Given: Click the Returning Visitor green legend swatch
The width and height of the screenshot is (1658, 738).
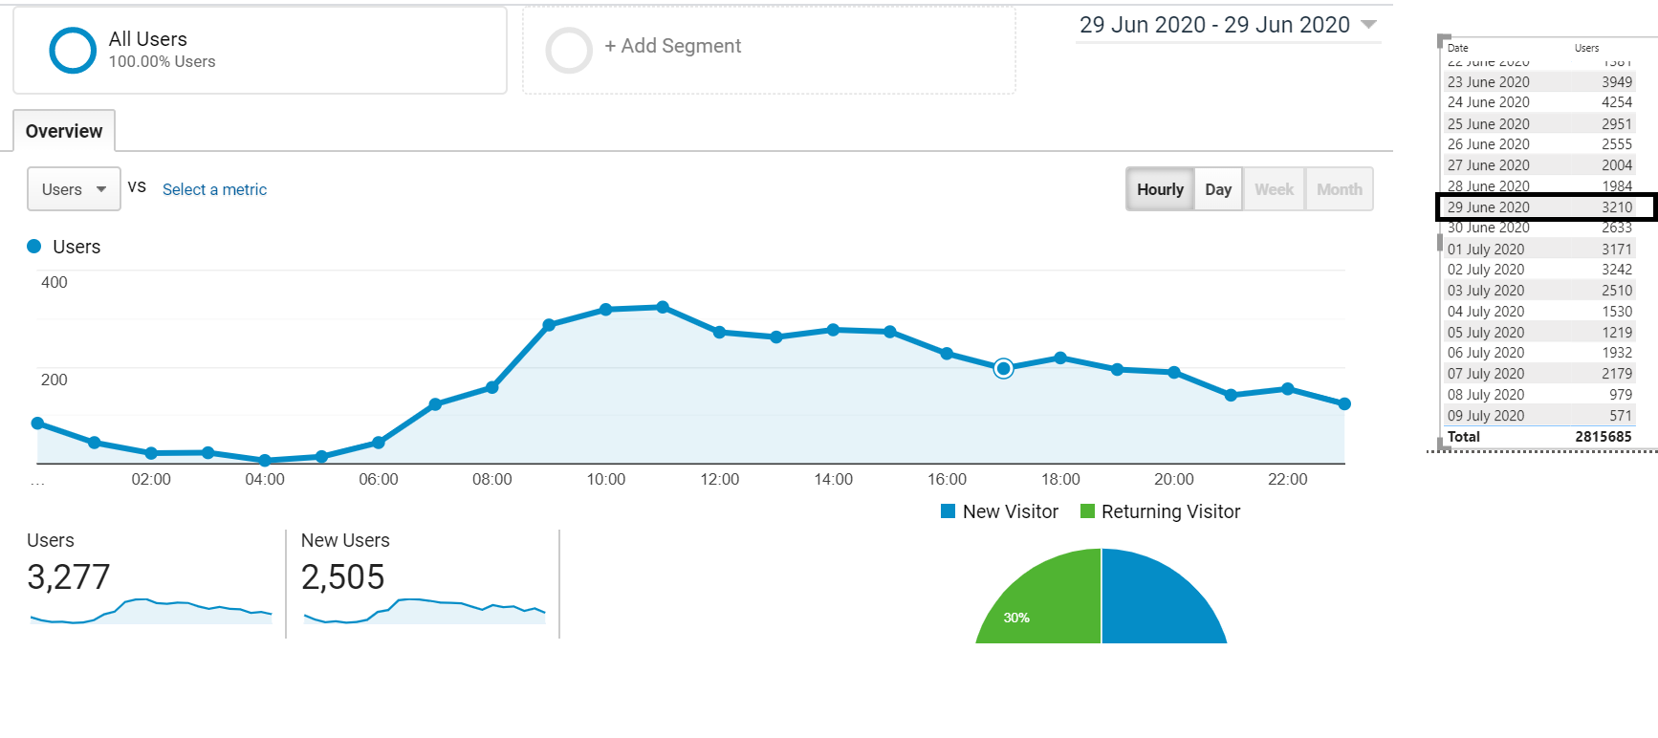Looking at the screenshot, I should (1087, 511).
